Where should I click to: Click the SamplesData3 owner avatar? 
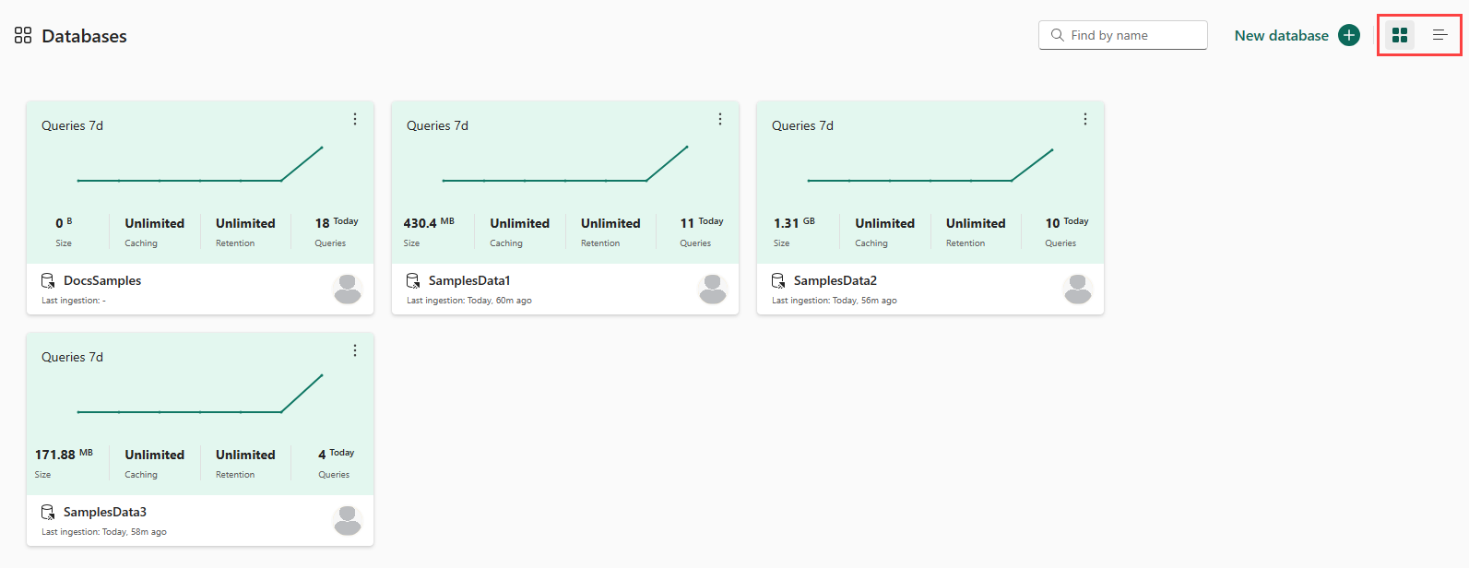pyautogui.click(x=348, y=520)
